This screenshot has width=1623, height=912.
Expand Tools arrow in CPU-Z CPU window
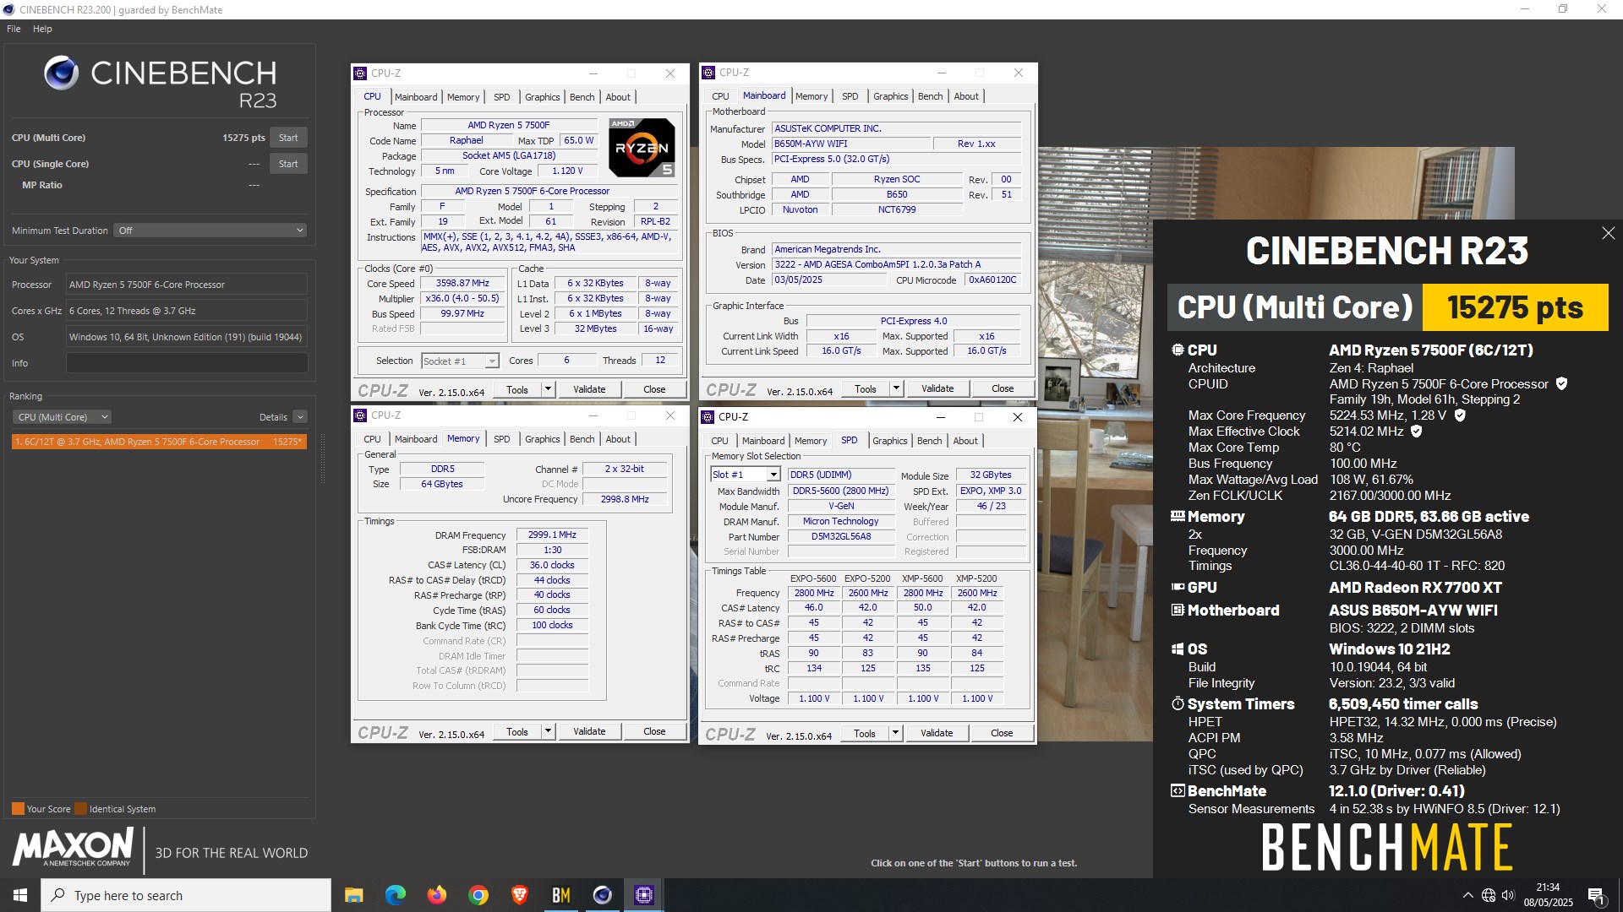(x=548, y=389)
